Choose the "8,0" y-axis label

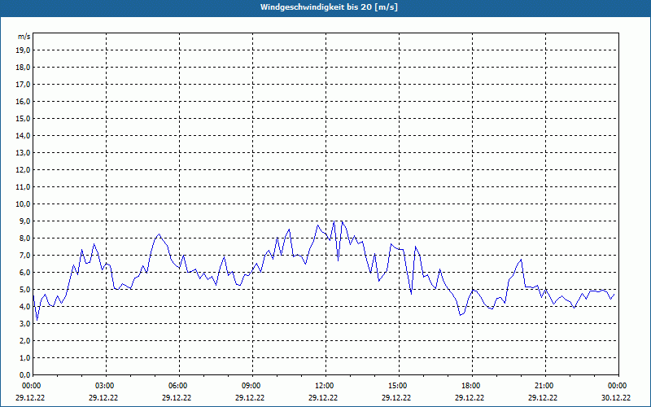click(x=25, y=238)
